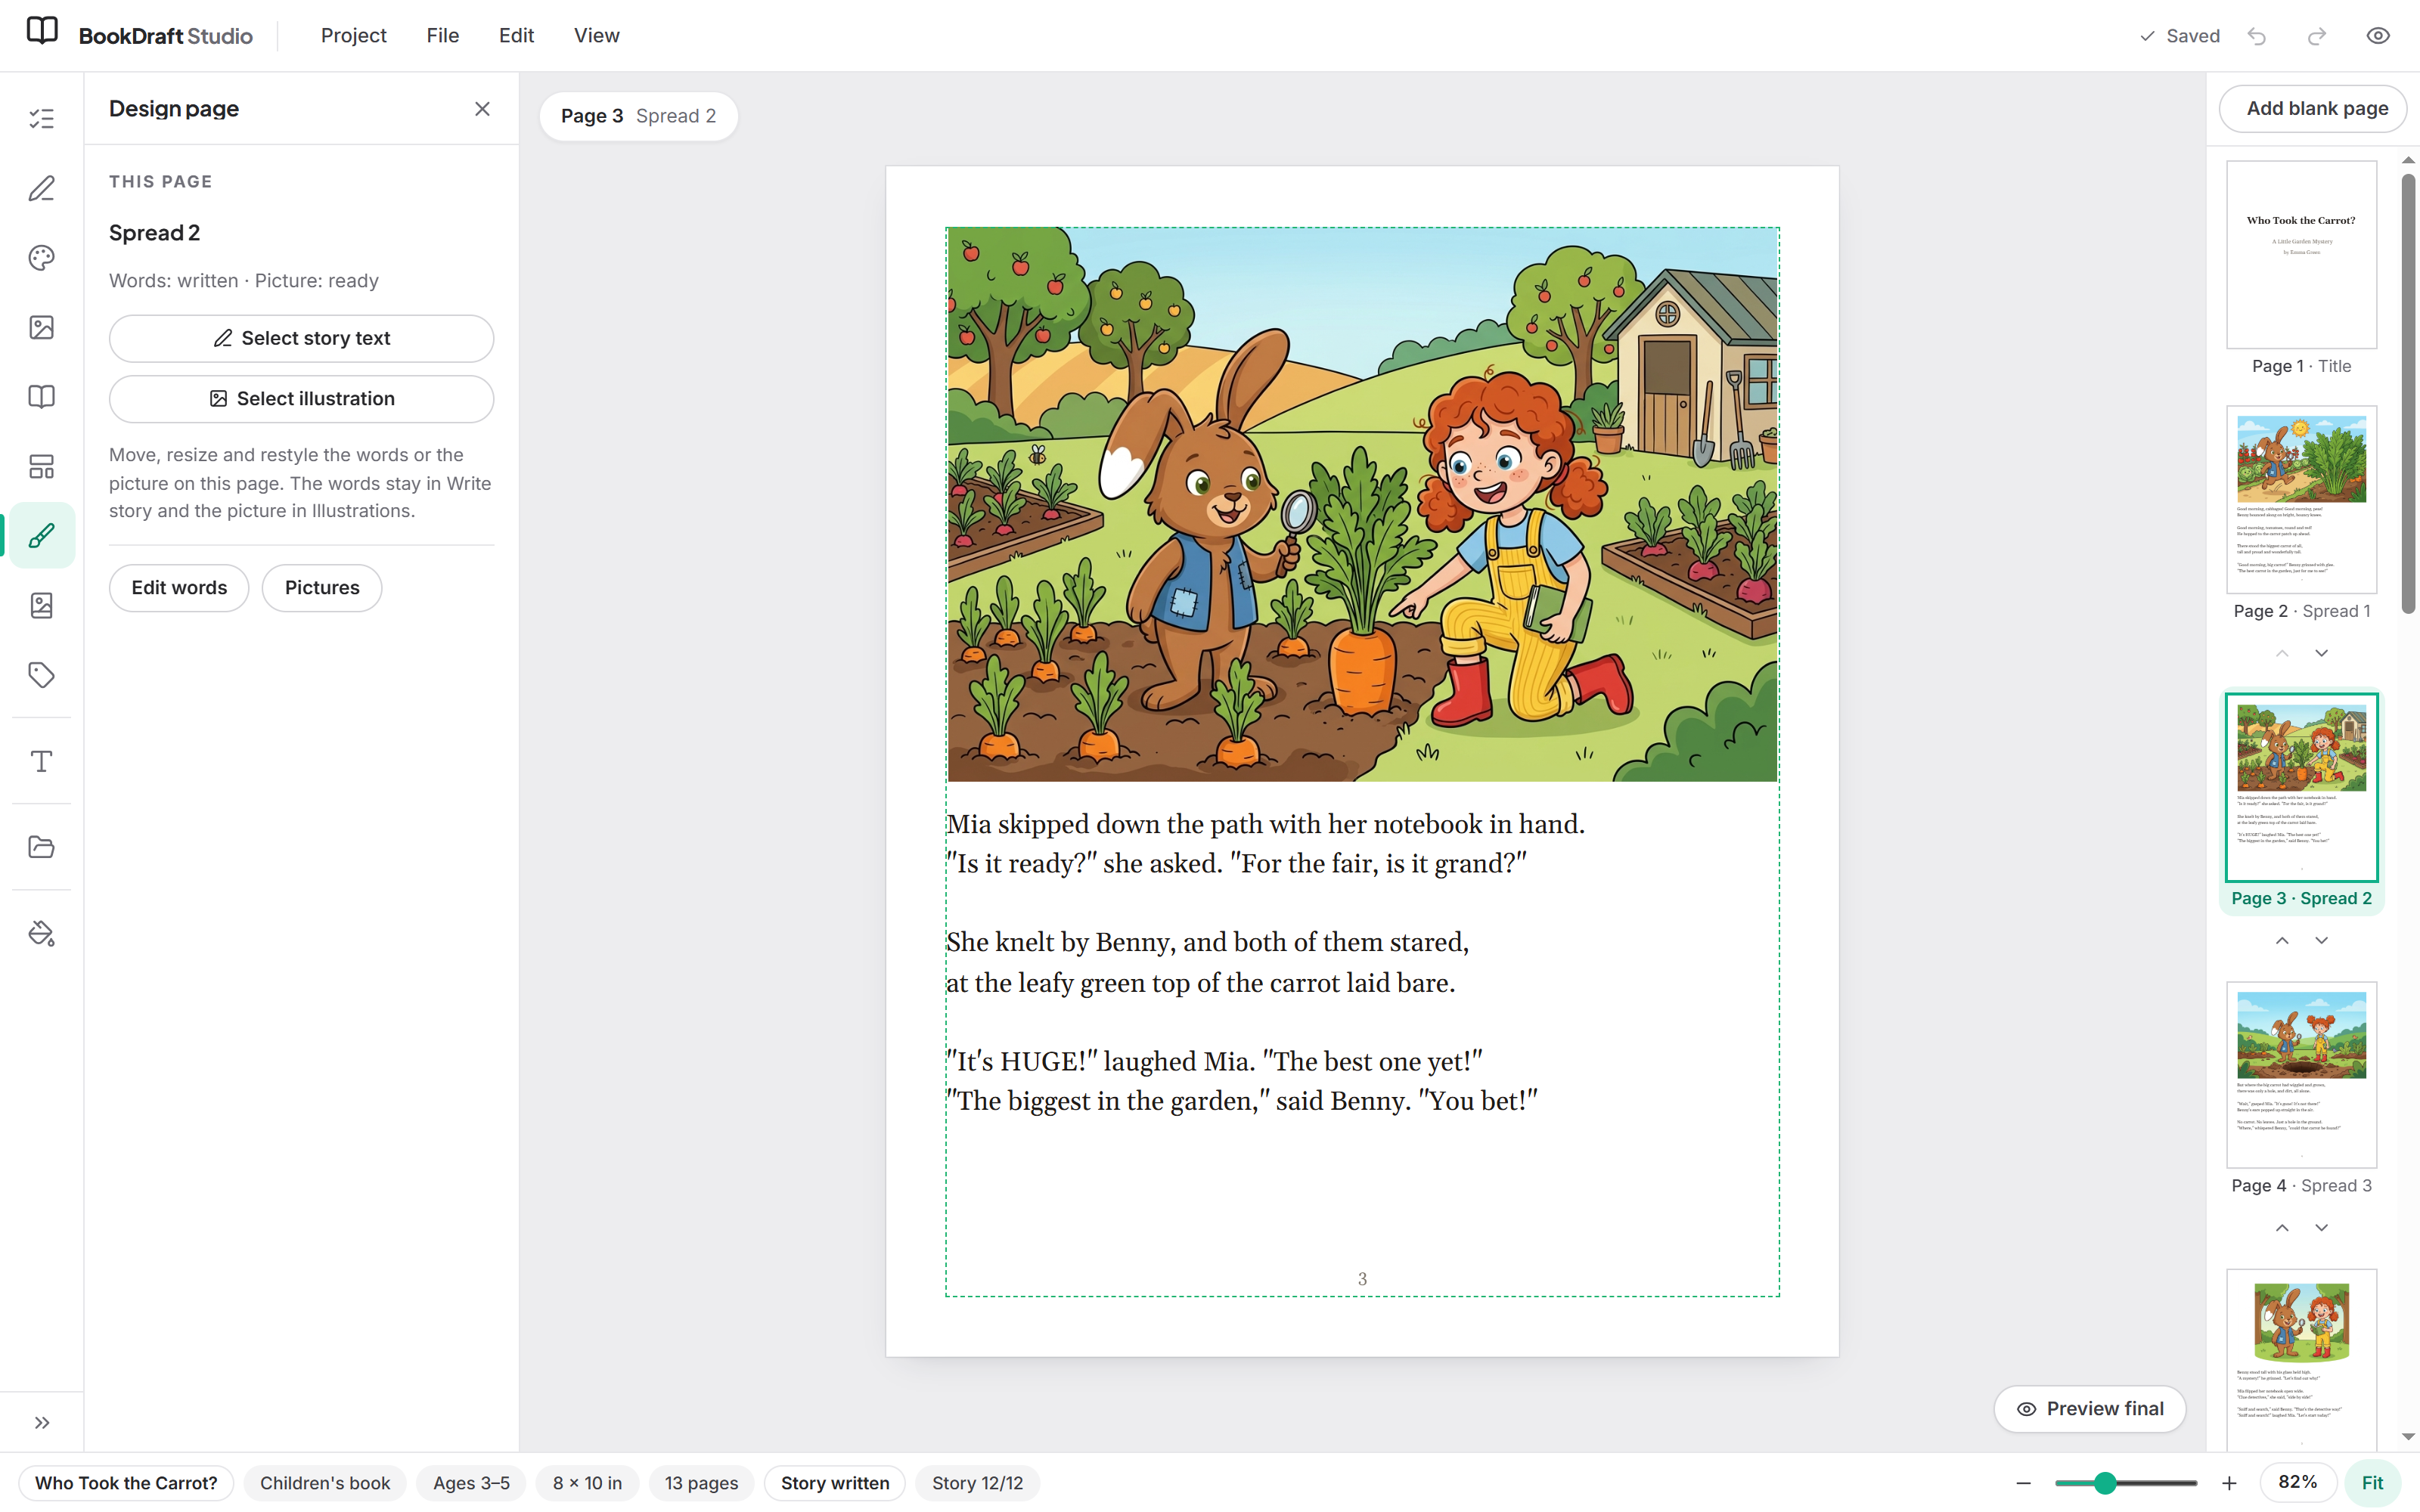Click the redo arrow icon
This screenshot has width=2420, height=1512.
coord(2317,36)
